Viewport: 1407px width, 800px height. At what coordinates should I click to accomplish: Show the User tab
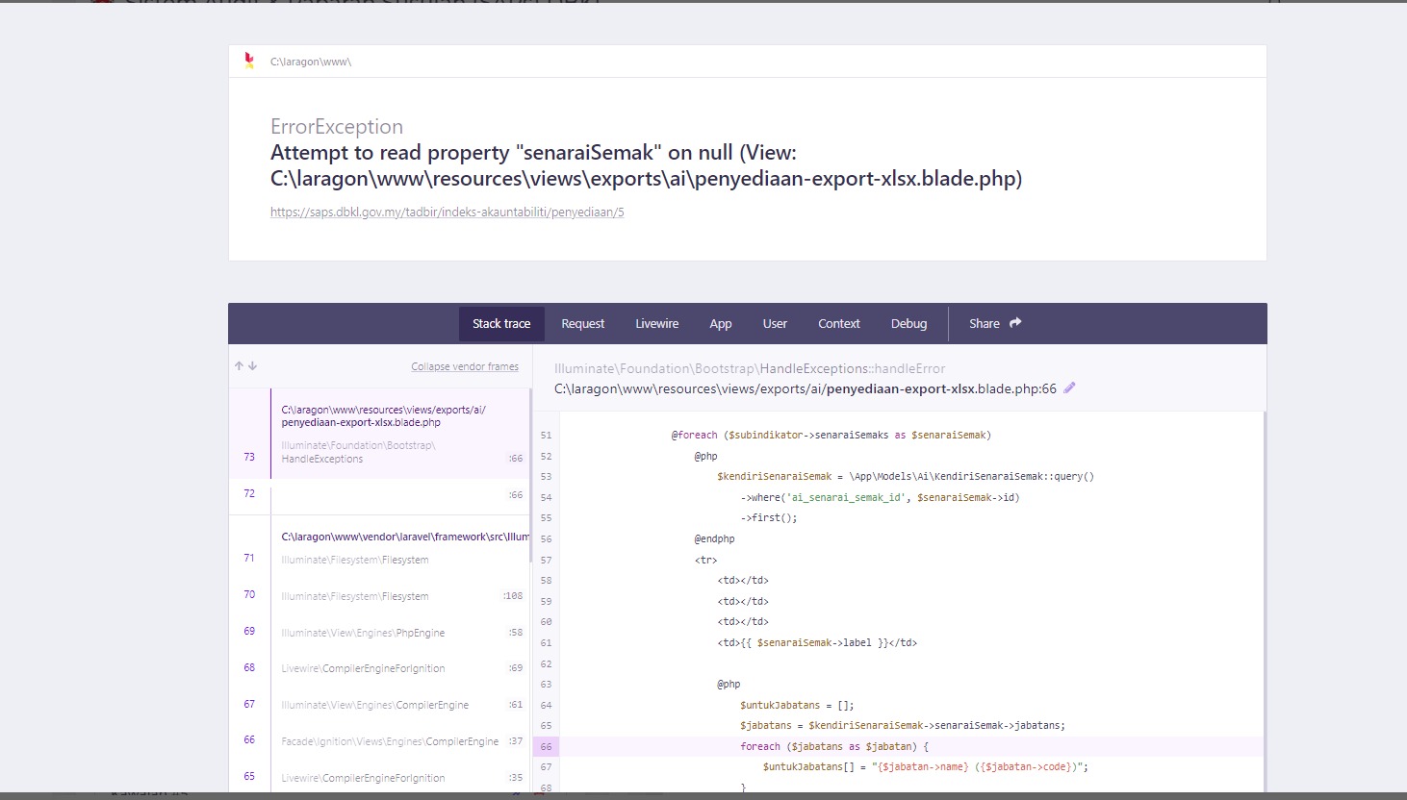click(x=775, y=324)
